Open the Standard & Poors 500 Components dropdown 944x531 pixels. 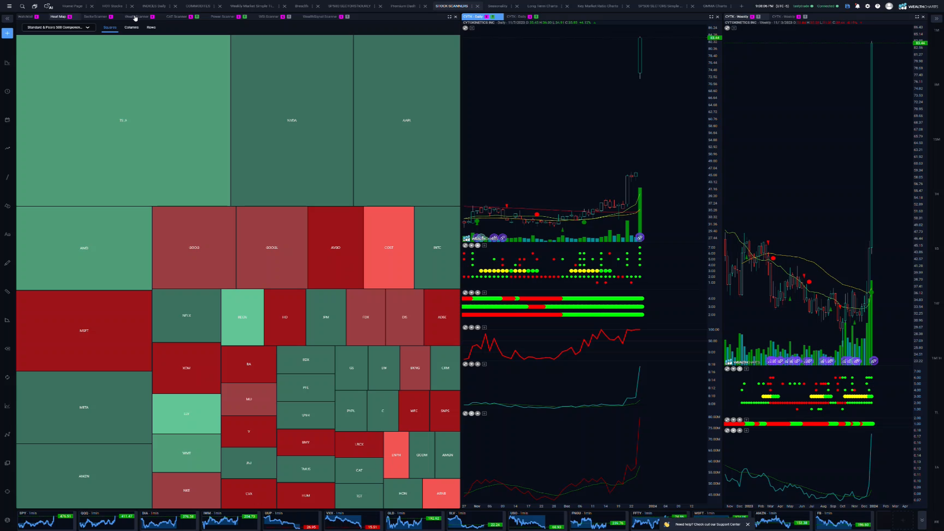click(x=59, y=28)
